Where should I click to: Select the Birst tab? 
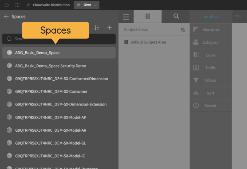point(87,5)
